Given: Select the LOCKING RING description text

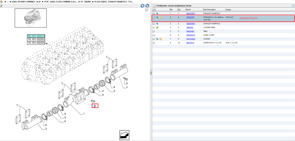Looking at the screenshot, I should 209,27.
